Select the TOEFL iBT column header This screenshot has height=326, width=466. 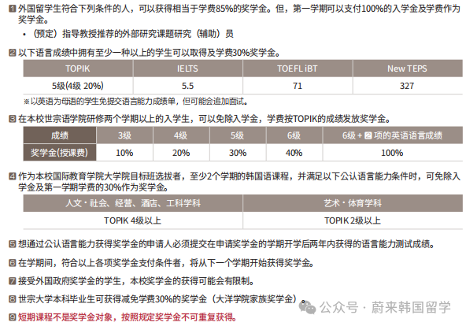(x=298, y=69)
